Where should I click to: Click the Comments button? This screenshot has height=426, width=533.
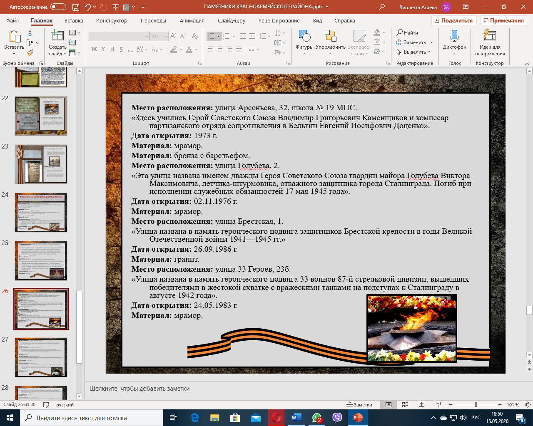(x=503, y=20)
